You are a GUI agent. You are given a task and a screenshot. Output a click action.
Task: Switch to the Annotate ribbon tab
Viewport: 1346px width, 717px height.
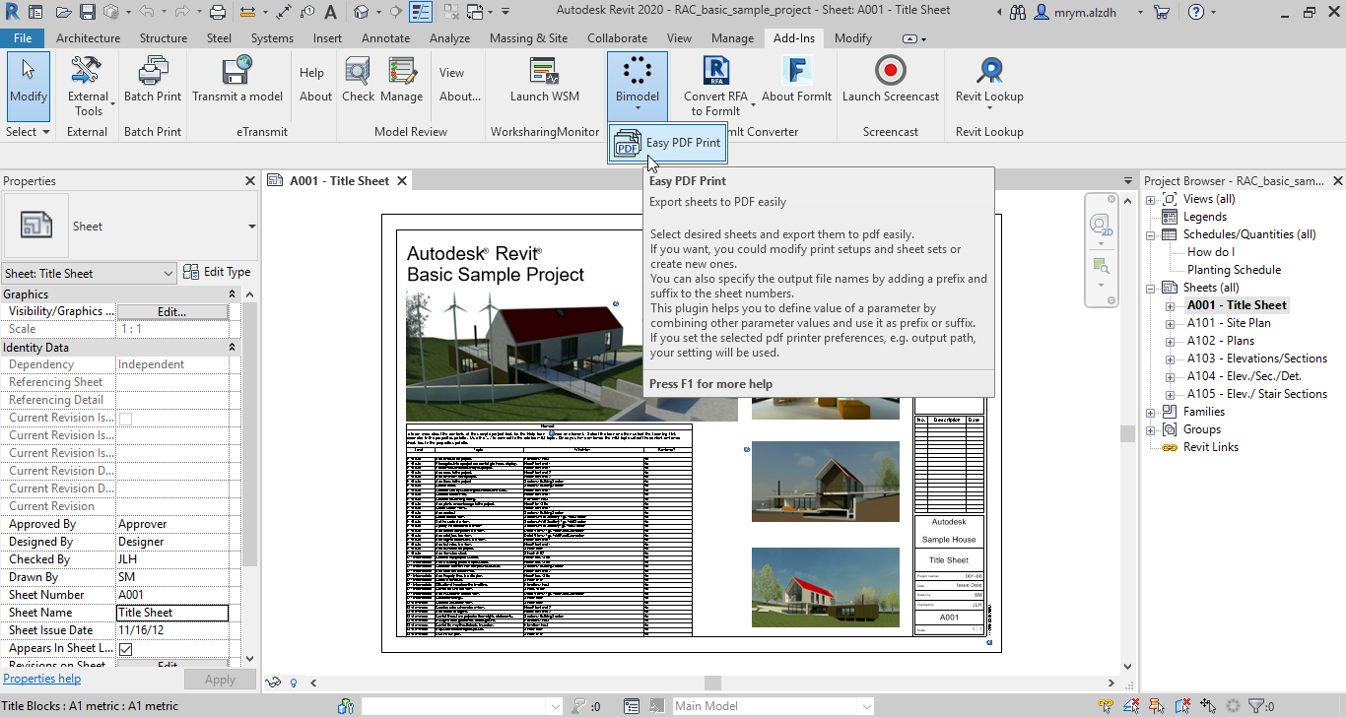coord(385,38)
